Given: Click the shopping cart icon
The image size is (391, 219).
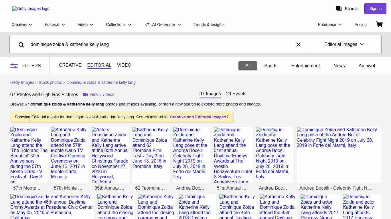Looking at the screenshot, I should [379, 25].
